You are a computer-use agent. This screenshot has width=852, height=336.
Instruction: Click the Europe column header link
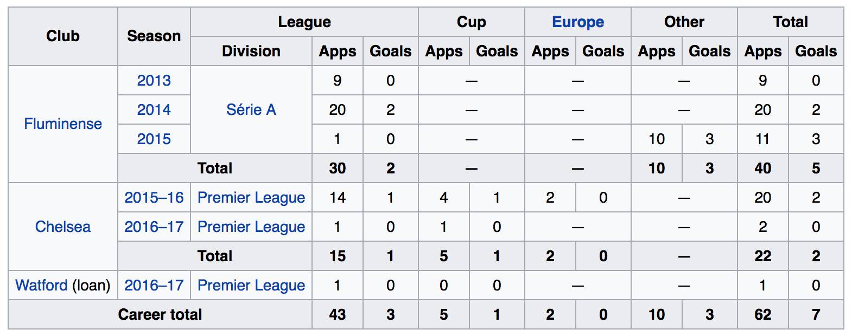(x=578, y=22)
